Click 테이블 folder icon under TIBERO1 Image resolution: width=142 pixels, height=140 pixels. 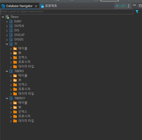15,103
